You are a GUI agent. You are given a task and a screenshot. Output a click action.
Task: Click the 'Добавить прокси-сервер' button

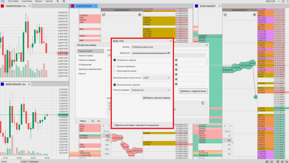pos(156,98)
